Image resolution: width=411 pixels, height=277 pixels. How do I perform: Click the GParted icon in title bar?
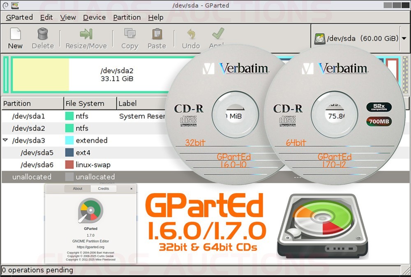[15, 5]
